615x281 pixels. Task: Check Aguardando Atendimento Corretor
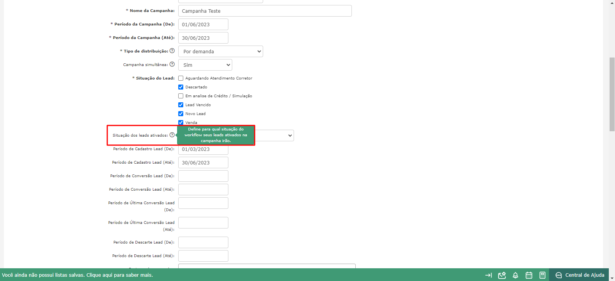[x=181, y=78]
